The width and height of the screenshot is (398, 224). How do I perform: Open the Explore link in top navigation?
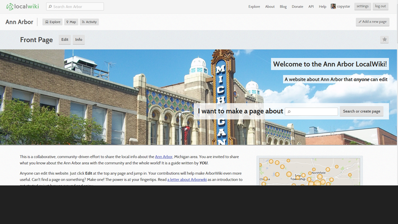click(254, 7)
